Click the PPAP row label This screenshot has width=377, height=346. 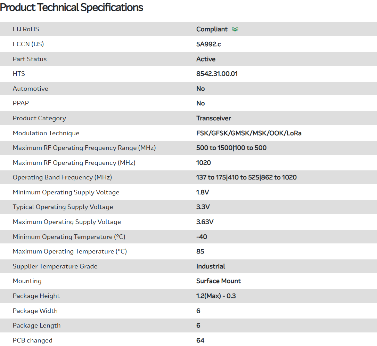click(21, 103)
